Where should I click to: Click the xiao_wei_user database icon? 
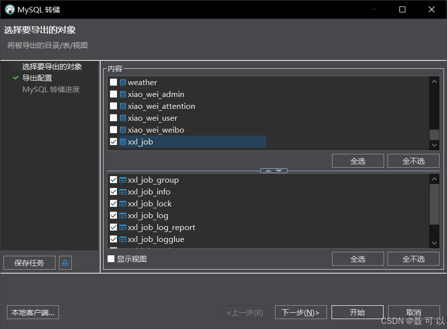click(123, 118)
